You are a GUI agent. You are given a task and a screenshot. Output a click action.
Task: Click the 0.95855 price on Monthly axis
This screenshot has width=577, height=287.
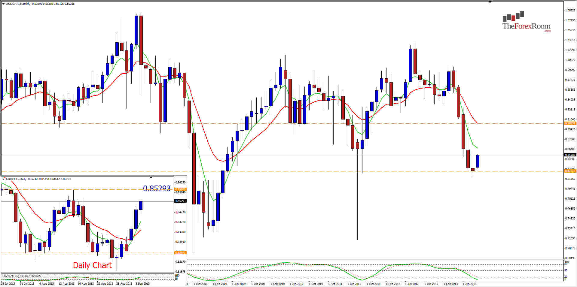coord(570,90)
